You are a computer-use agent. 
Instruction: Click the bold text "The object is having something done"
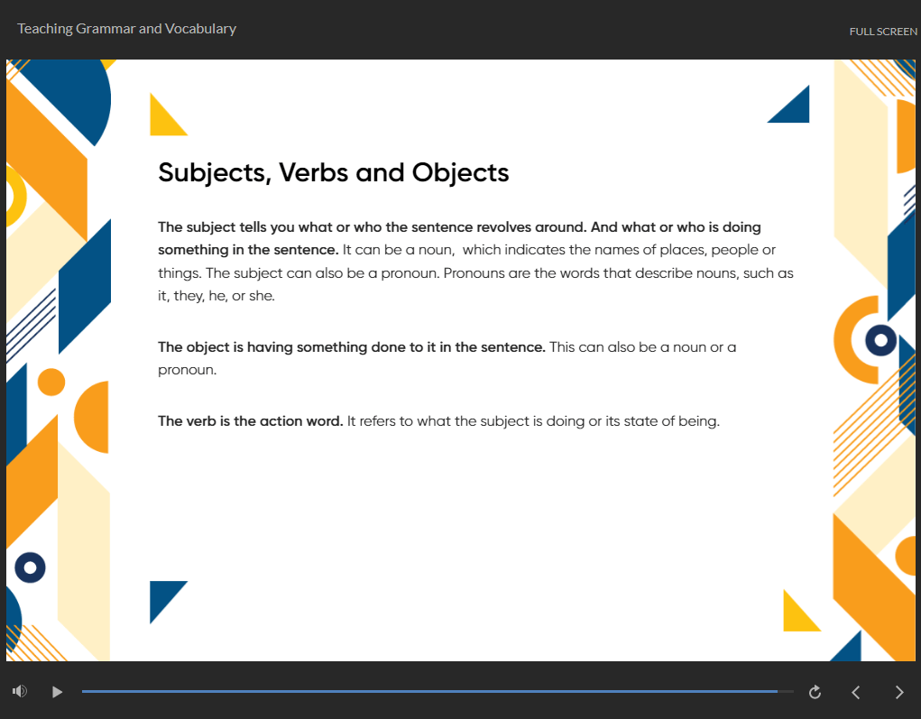click(x=351, y=347)
